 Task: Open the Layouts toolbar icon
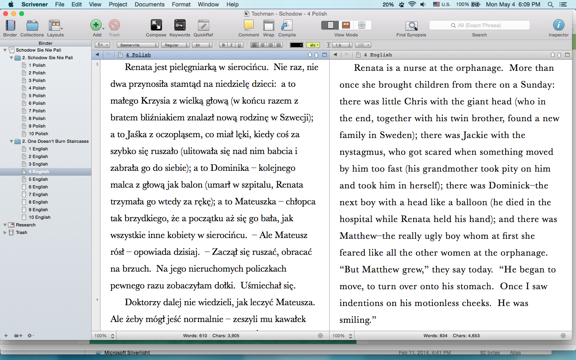click(54, 26)
